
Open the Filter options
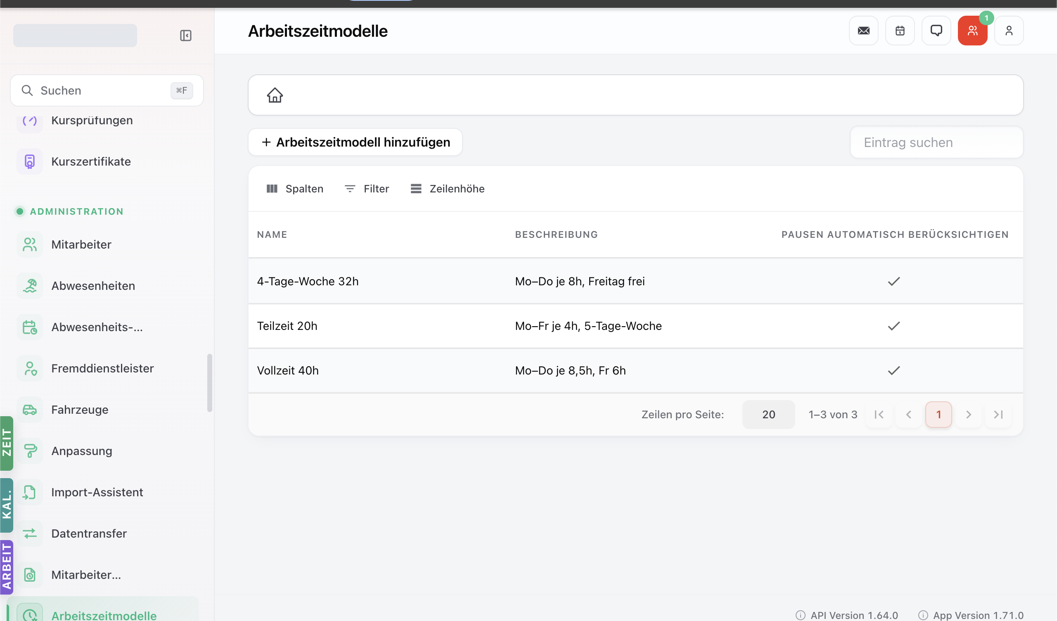point(367,189)
